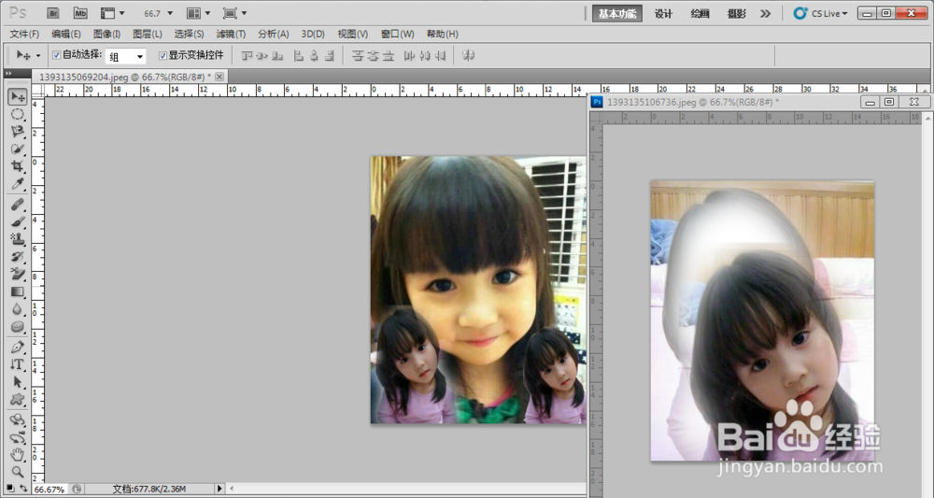
Task: Switch to the 绘画 workspace
Action: click(x=700, y=14)
